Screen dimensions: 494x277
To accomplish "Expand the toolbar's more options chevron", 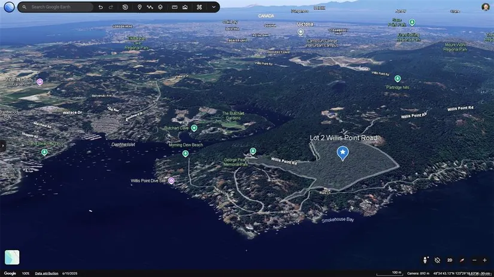I will [x=214, y=7].
